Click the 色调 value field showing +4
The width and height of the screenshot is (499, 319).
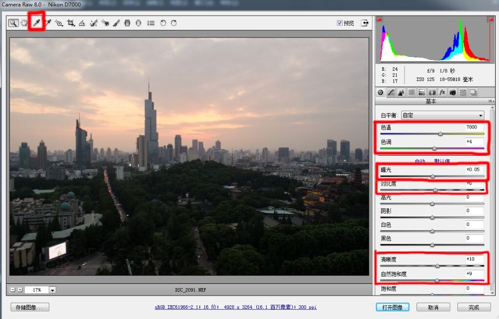(474, 142)
